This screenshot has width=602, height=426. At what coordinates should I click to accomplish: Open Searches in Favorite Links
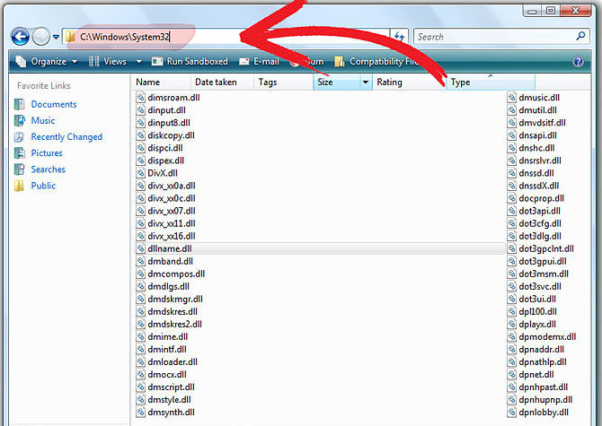coord(49,169)
